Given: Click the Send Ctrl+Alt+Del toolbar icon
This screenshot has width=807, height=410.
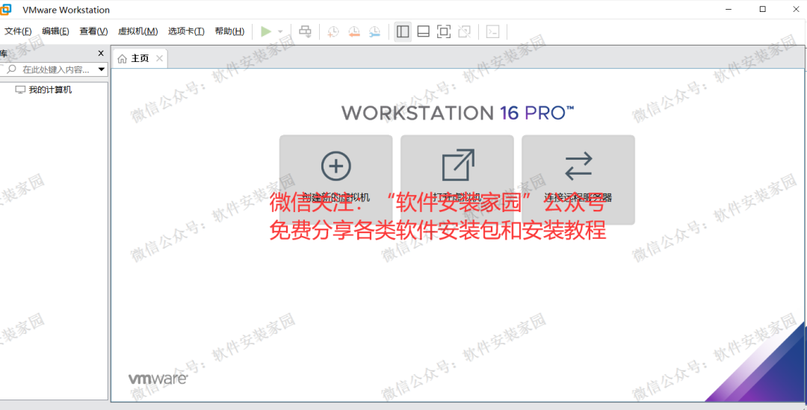Looking at the screenshot, I should click(305, 31).
